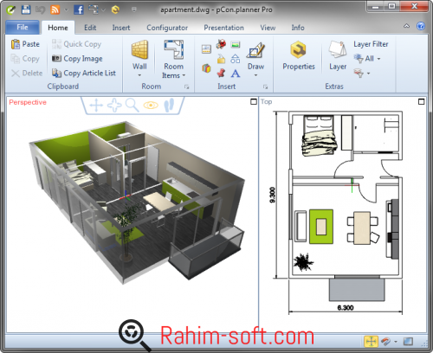Expand the Room Items dropdown arrow
Screen dimensions: 433x353
[x=184, y=75]
